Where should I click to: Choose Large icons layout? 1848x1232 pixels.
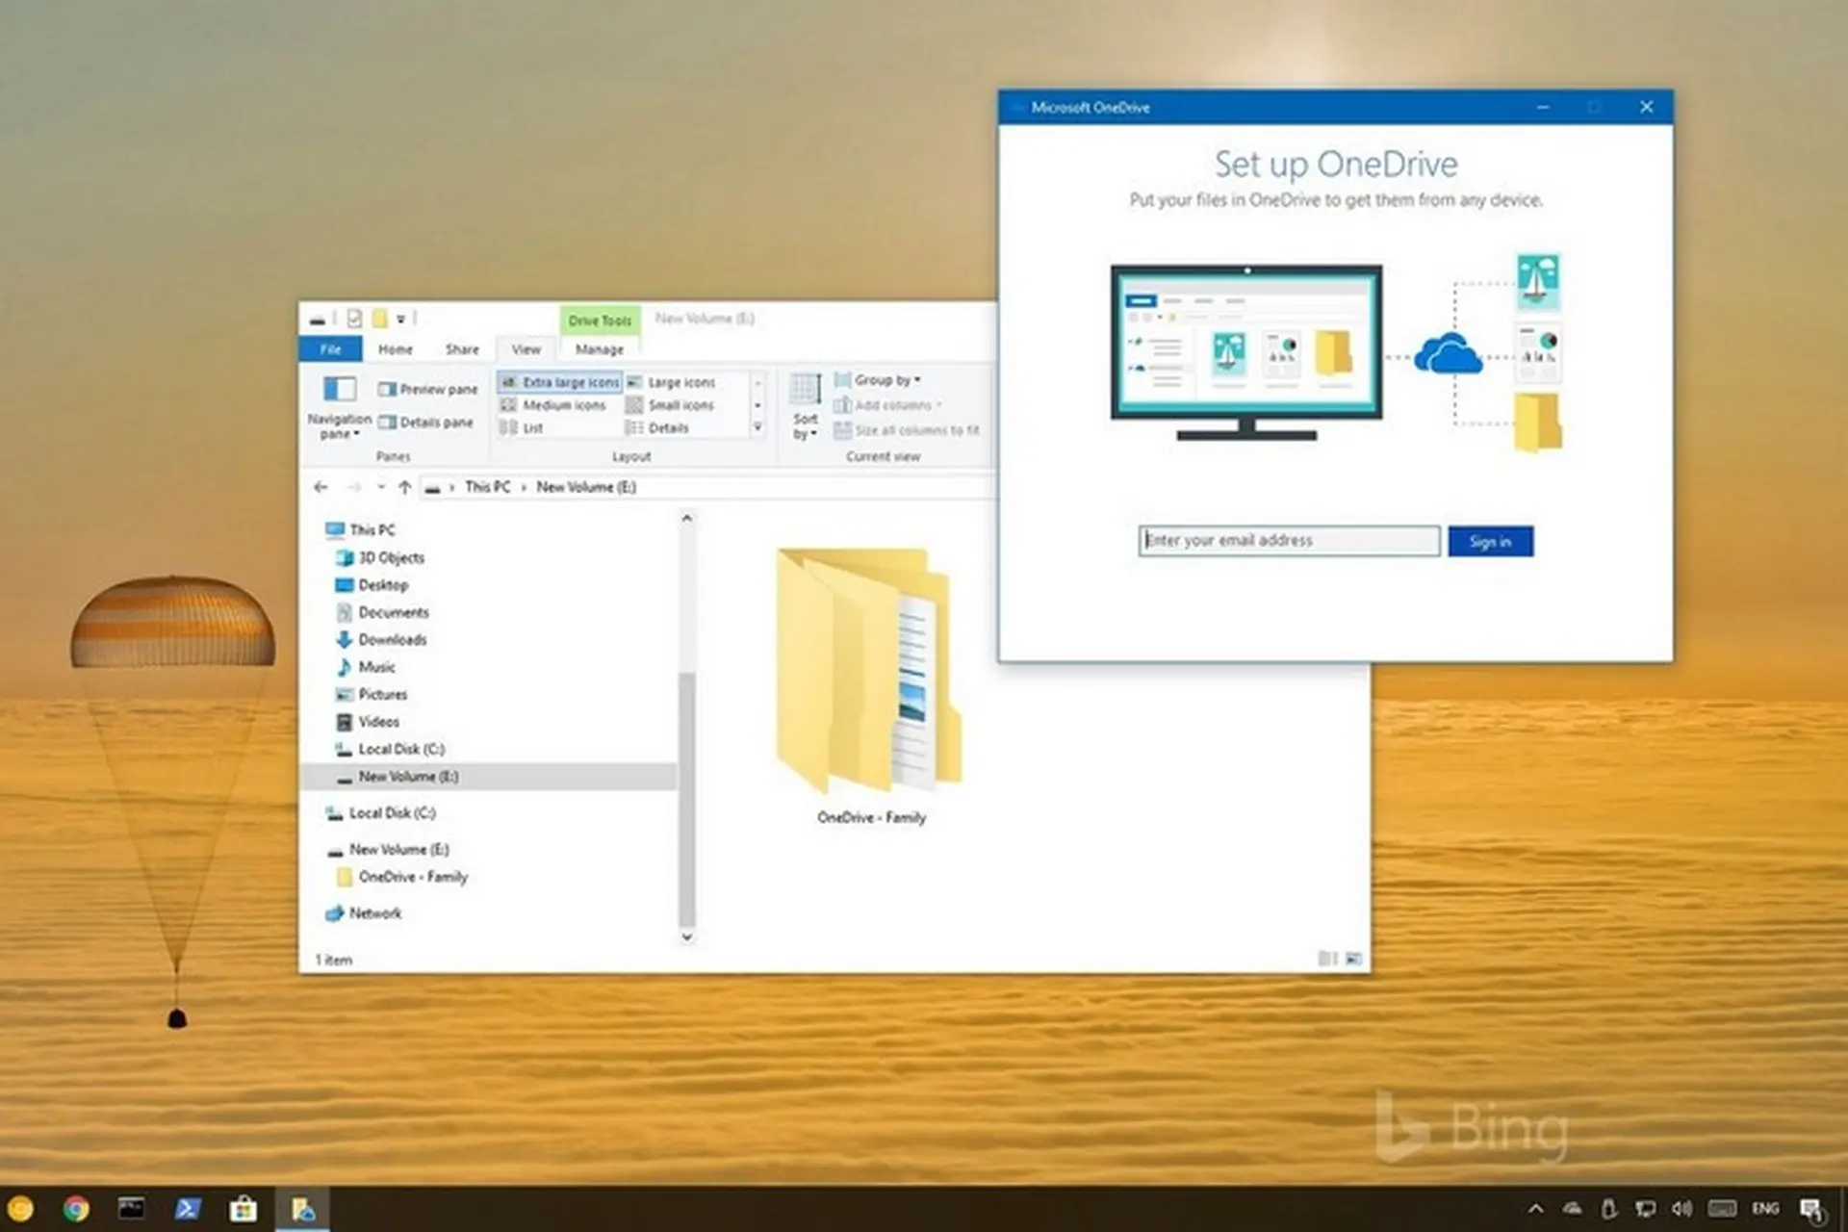671,382
